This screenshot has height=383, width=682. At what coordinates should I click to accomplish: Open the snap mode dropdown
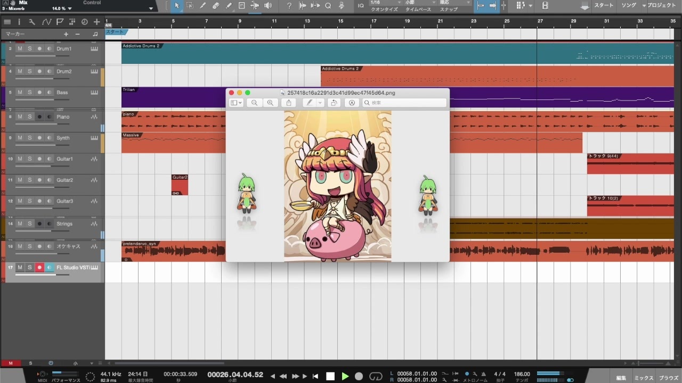(456, 3)
